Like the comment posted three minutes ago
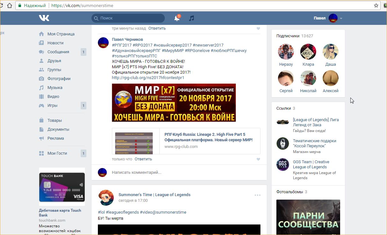This screenshot has height=235, width=387. click(x=258, y=28)
